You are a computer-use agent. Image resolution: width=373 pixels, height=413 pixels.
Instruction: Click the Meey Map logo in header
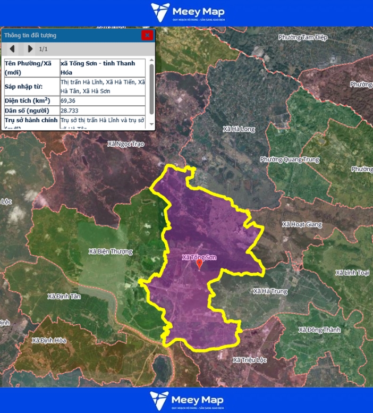tap(187, 12)
